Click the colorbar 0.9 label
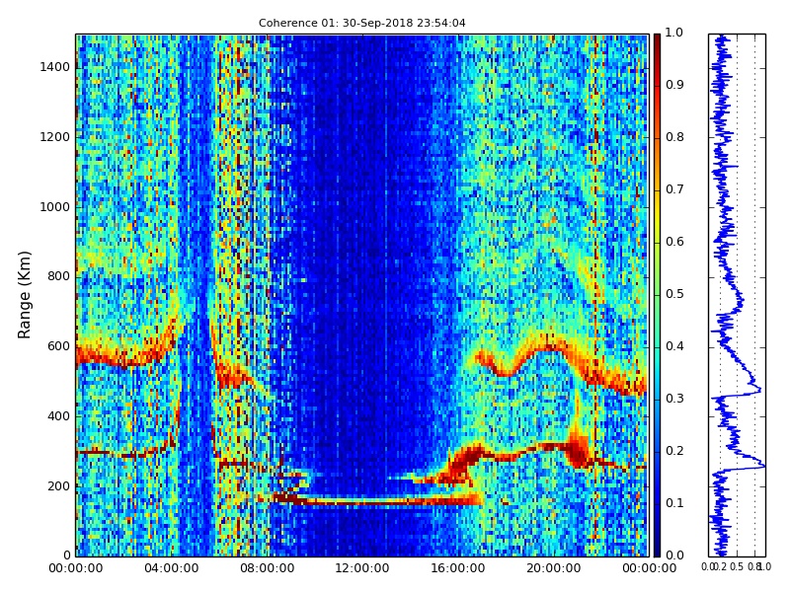The width and height of the screenshot is (790, 592). (x=674, y=85)
